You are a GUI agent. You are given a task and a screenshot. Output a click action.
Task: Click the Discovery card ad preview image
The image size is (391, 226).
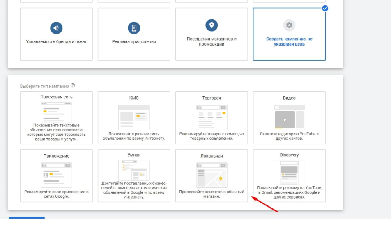coord(289,172)
